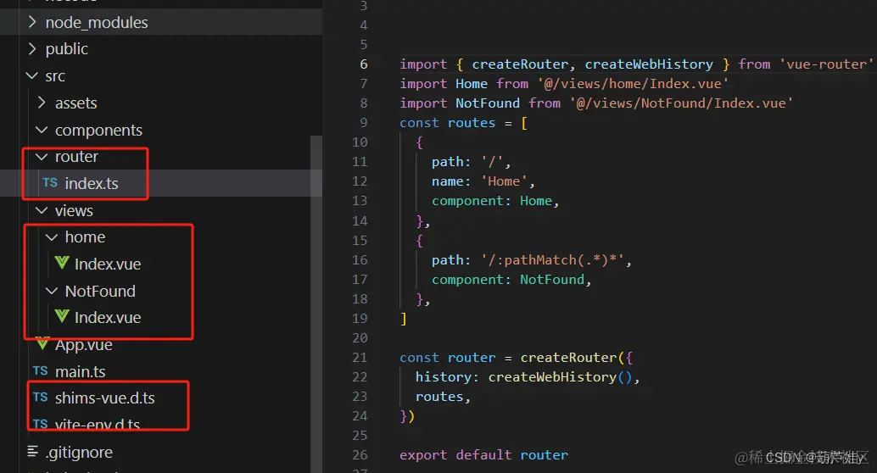Click '@/views/NotFound/Index.vue' import path
Viewport: 877px width, 473px height.
(x=681, y=103)
